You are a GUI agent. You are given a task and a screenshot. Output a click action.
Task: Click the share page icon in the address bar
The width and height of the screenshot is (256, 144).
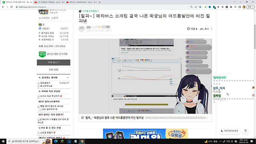(196, 7)
